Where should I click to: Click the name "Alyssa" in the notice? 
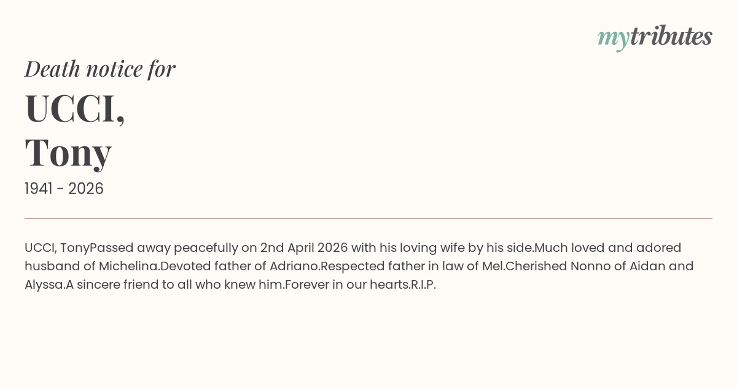point(44,284)
